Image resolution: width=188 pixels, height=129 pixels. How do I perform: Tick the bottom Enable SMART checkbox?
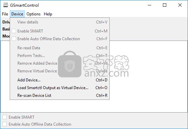coord(5,117)
